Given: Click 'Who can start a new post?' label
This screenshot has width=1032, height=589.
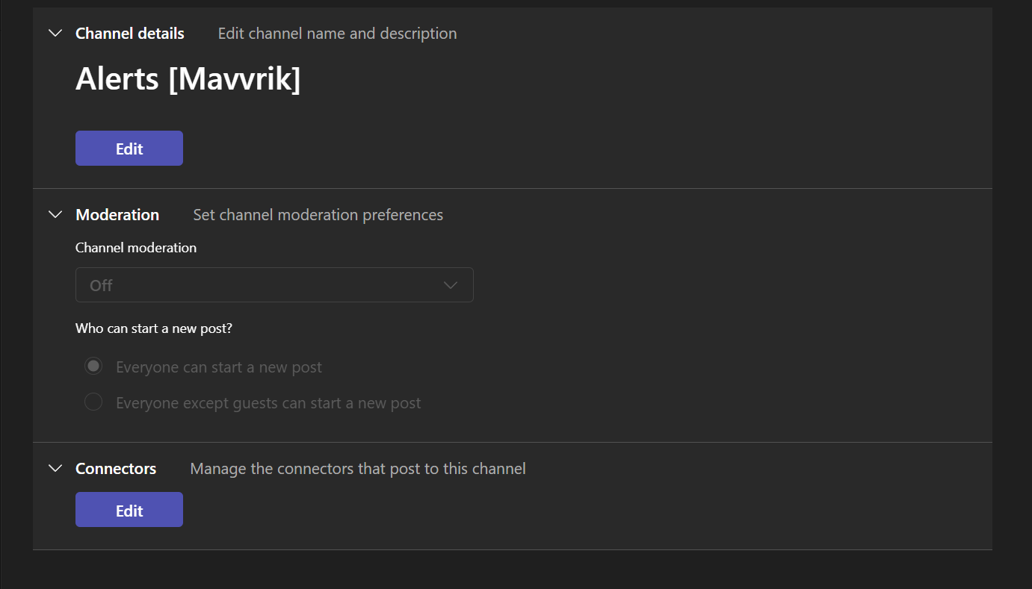Looking at the screenshot, I should click(154, 328).
